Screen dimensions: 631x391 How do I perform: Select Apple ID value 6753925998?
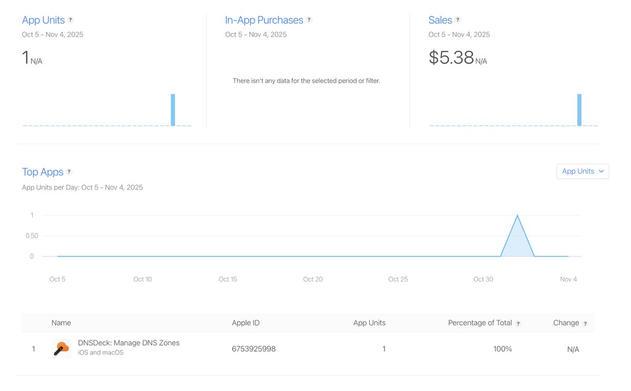(253, 349)
